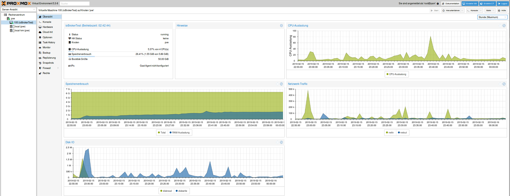Toggle CPU-Auslastung series in CPU chart legend
510x196 pixels.
coord(397,74)
